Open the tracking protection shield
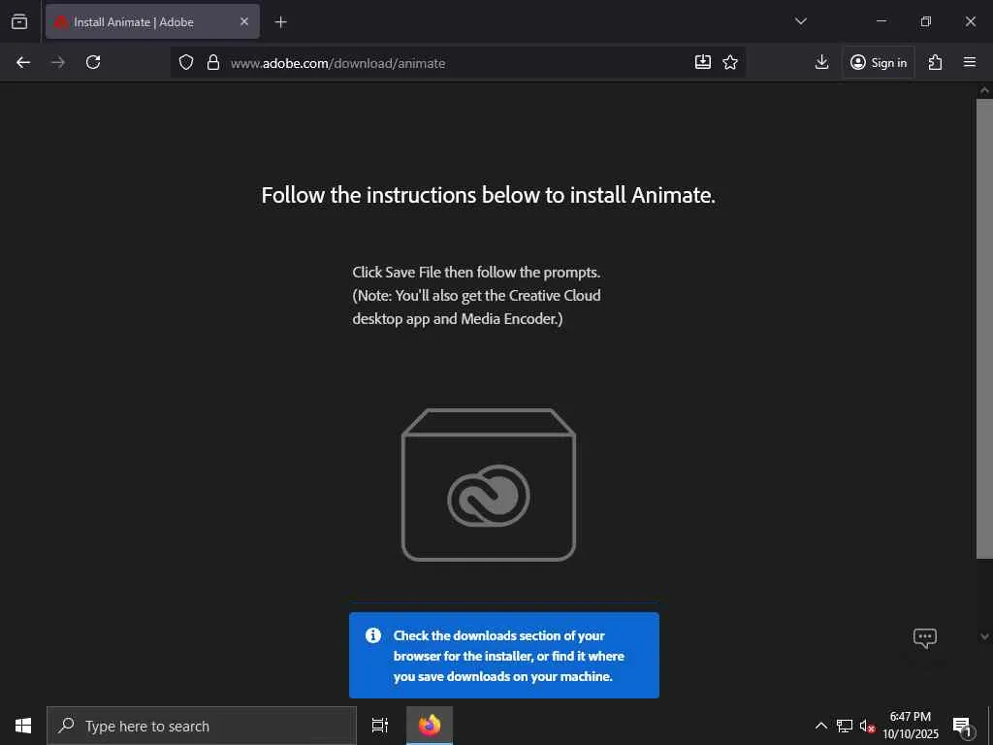 point(185,62)
